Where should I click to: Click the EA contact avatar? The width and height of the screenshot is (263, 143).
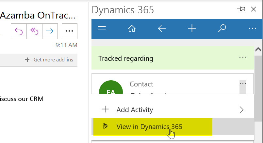point(111,87)
